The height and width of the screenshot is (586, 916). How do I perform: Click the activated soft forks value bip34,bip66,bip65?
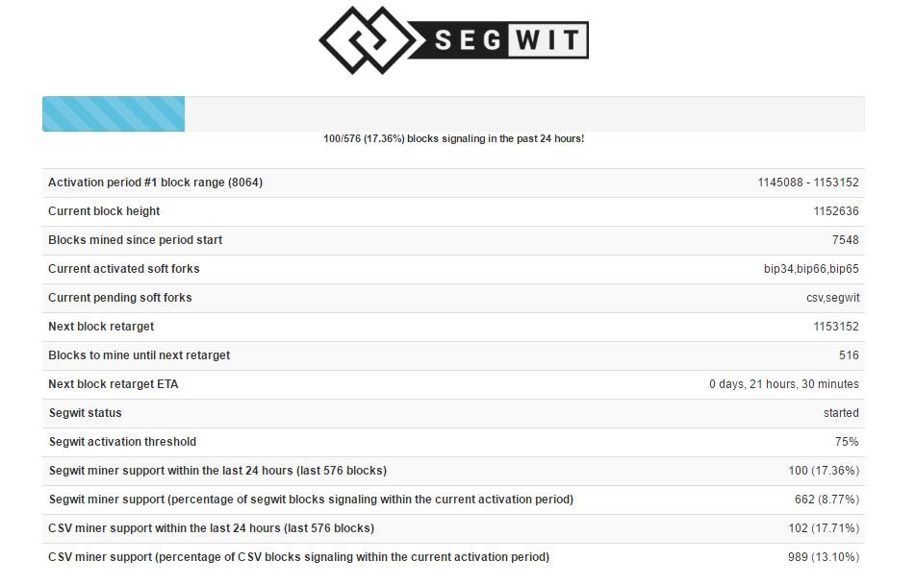(811, 269)
